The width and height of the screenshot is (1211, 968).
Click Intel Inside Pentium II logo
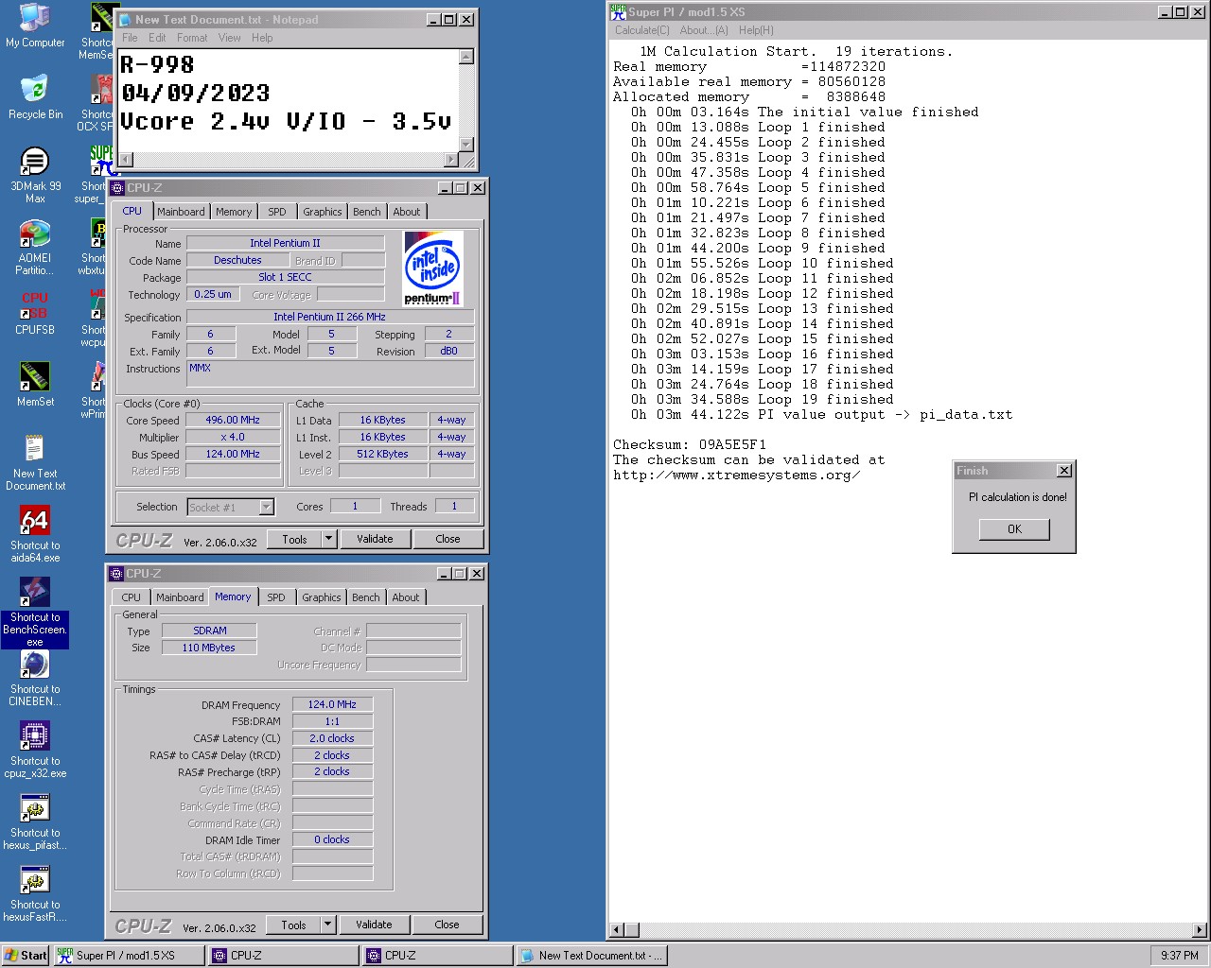point(432,268)
